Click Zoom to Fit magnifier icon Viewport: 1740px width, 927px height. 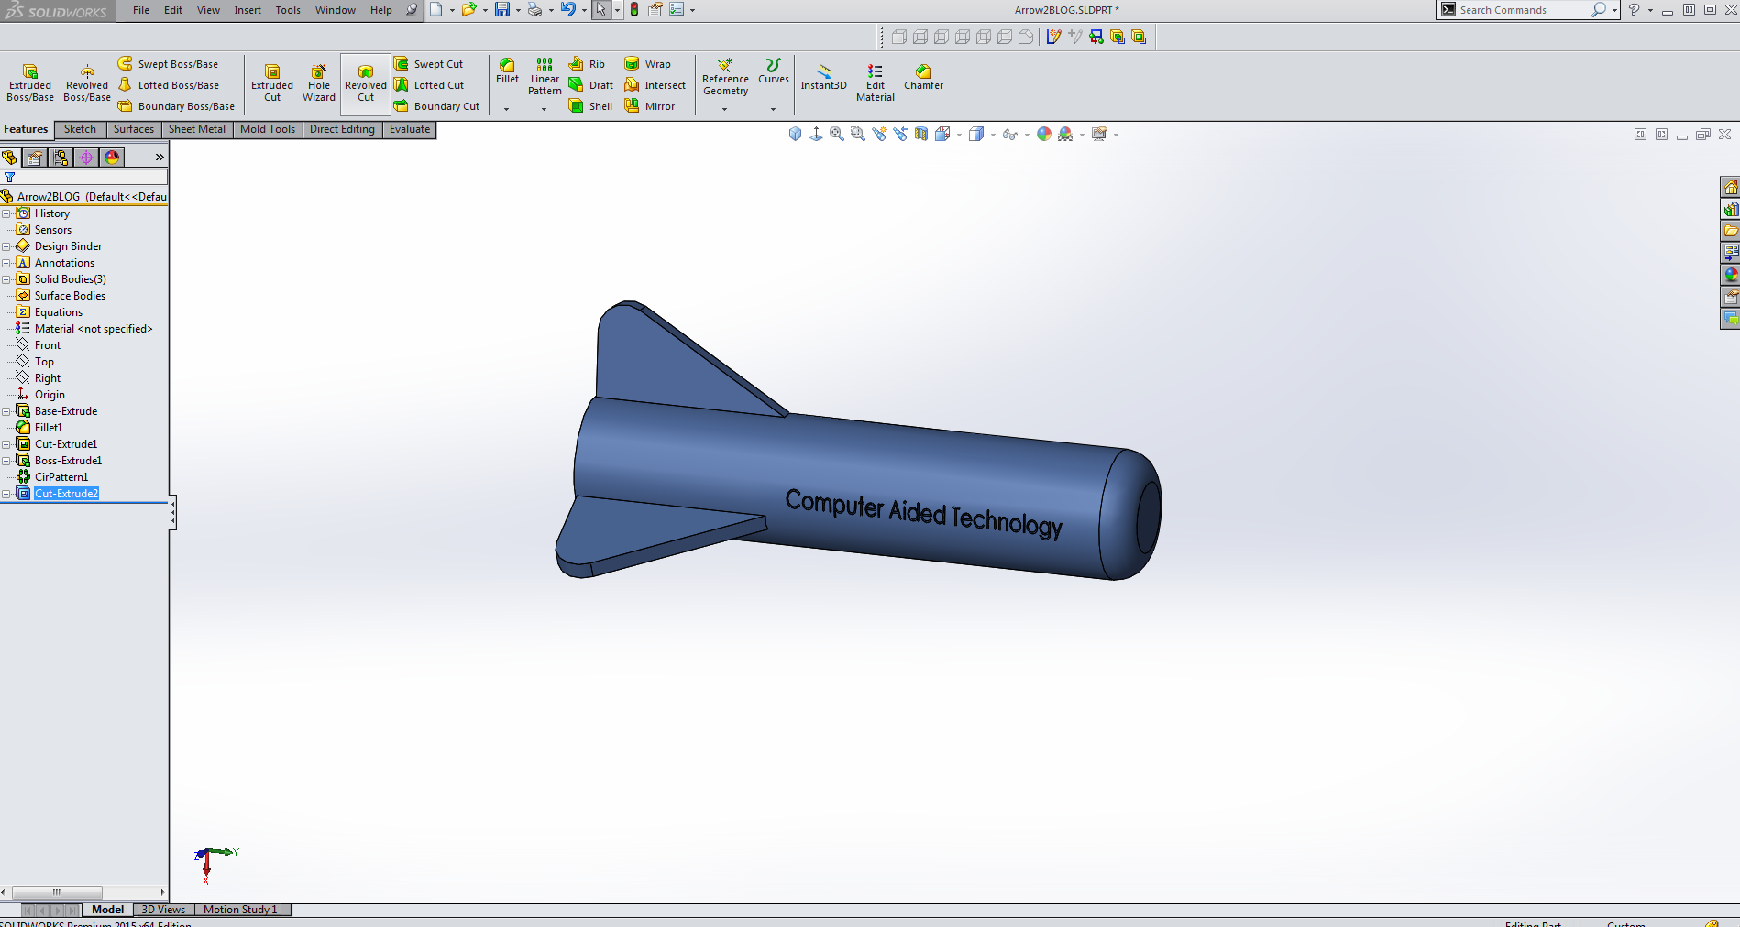[836, 134]
